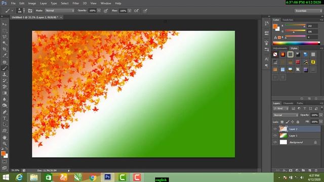Viewport: 324px width, 182px height.
Task: Switch to the Channels tab
Action: [288, 103]
